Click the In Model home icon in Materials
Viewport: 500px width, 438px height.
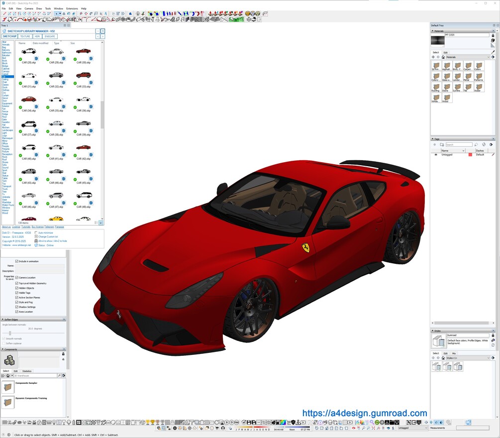[443, 57]
